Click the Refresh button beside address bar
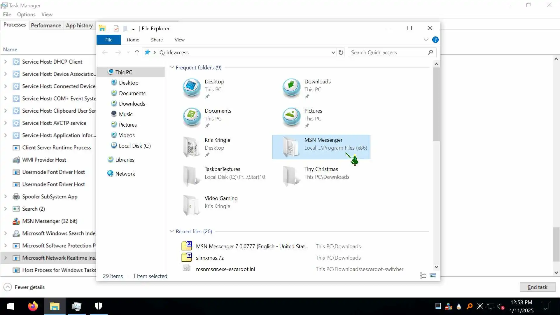The height and width of the screenshot is (315, 560). (341, 52)
